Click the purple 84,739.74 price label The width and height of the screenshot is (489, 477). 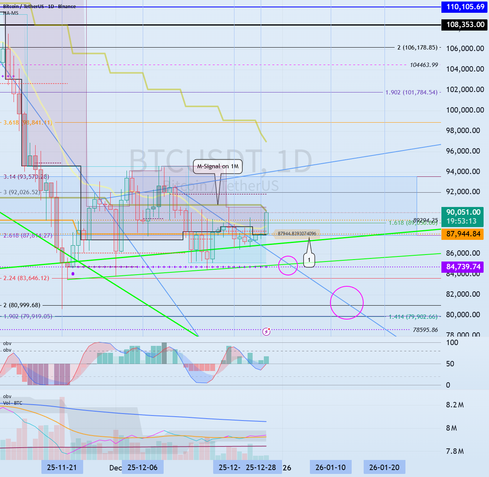pos(463,267)
